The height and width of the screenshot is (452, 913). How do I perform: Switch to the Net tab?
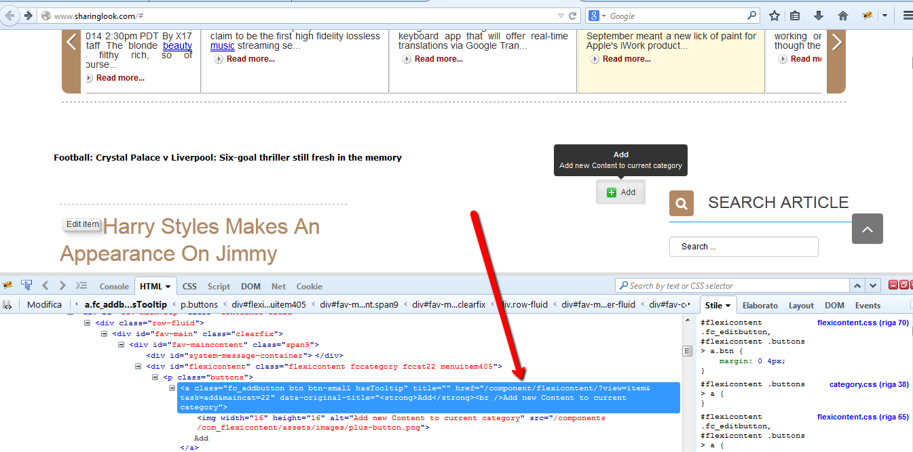tap(278, 286)
